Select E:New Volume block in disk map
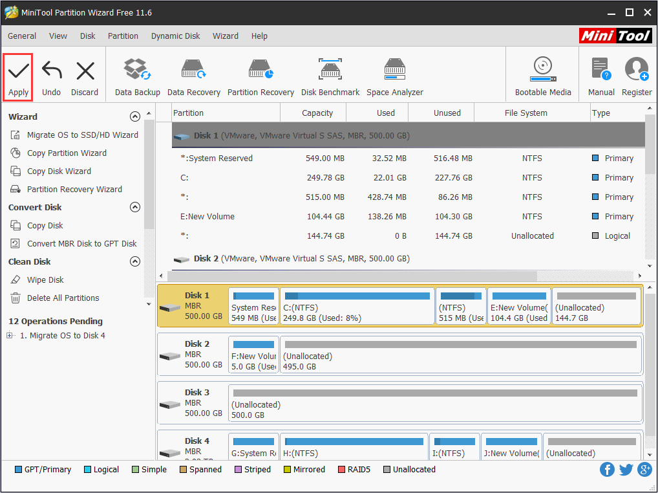 [518, 306]
